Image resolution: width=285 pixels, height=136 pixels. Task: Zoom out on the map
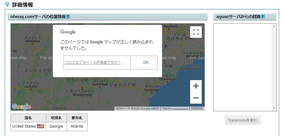tap(196, 98)
